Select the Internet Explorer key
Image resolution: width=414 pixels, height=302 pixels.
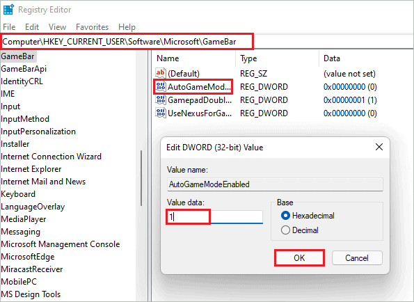(x=31, y=169)
